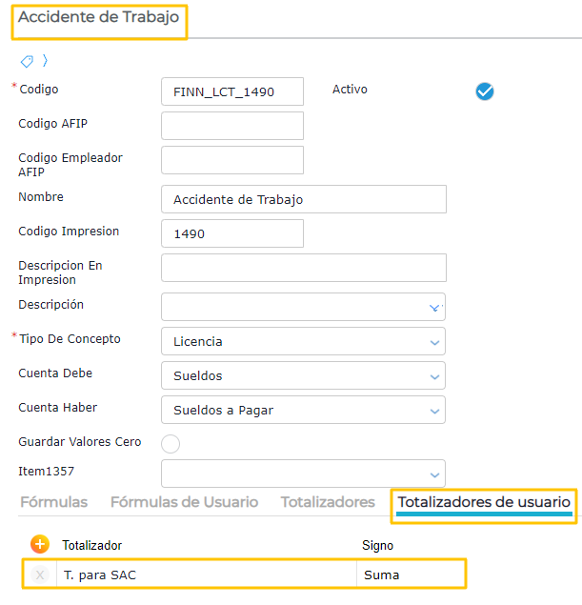Image resolution: width=582 pixels, height=605 pixels.
Task: Click the Codigo input field
Action: 232,91
